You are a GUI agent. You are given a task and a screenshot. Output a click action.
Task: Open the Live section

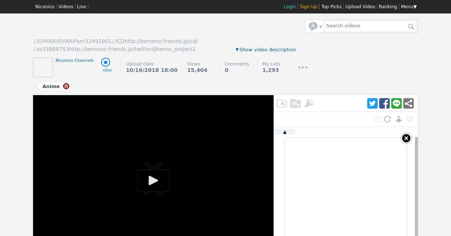(x=82, y=7)
